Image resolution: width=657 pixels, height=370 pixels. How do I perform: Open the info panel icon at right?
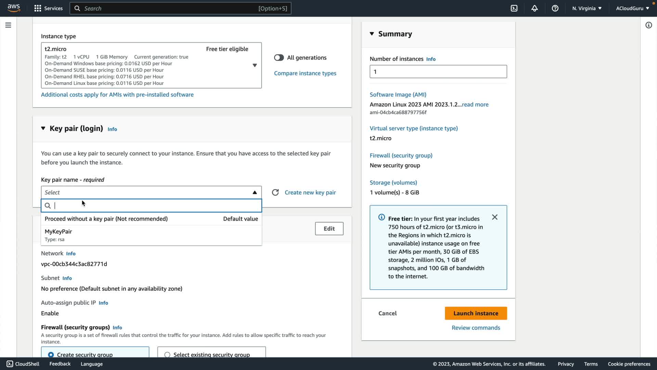pos(648,25)
